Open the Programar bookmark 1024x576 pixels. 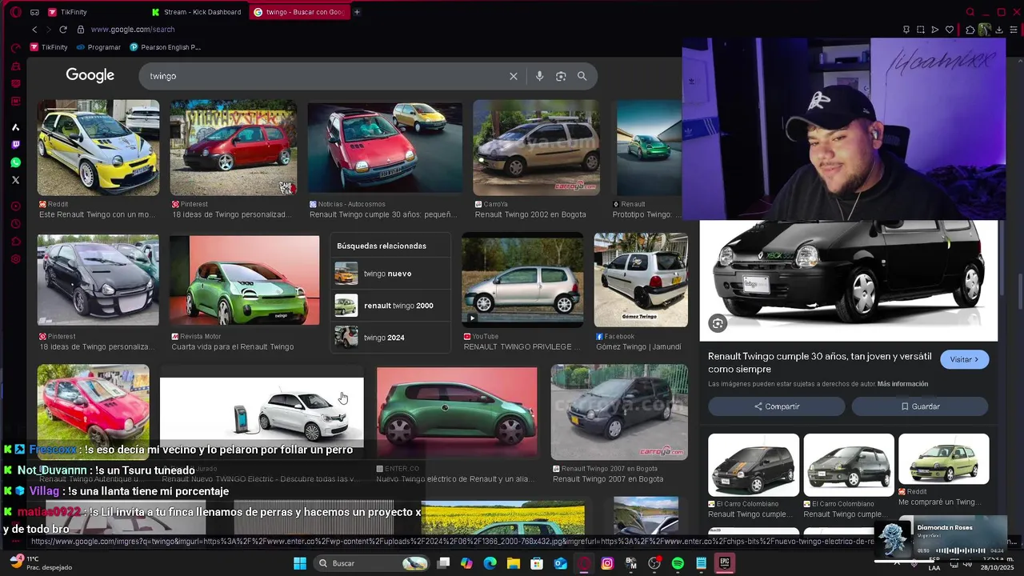[x=98, y=47]
